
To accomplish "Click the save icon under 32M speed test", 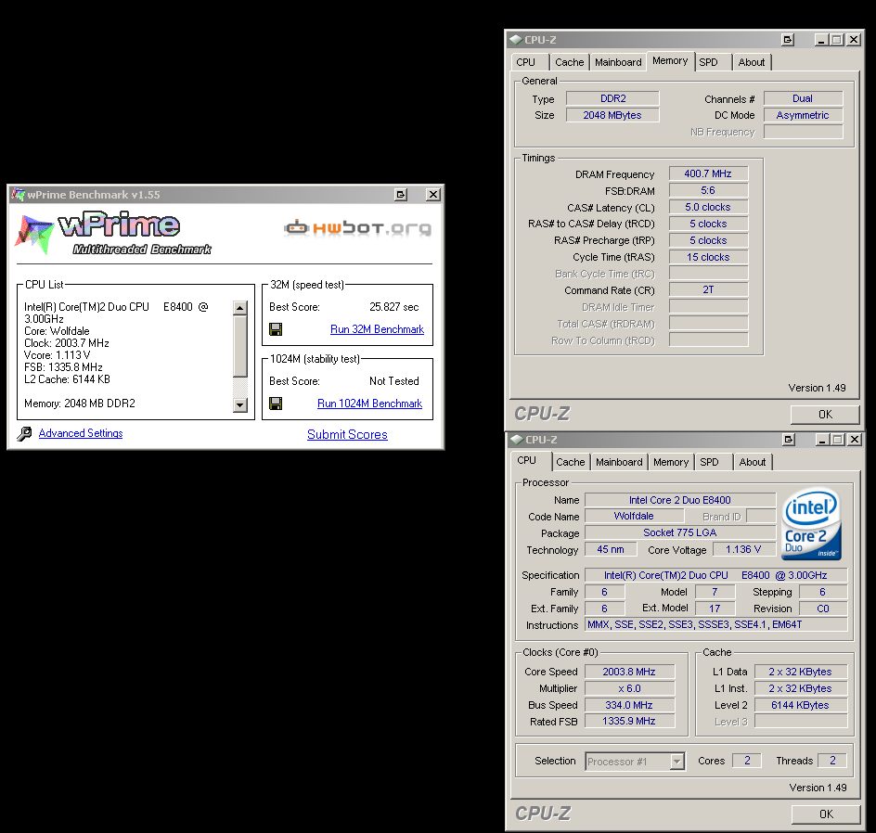I will (276, 329).
